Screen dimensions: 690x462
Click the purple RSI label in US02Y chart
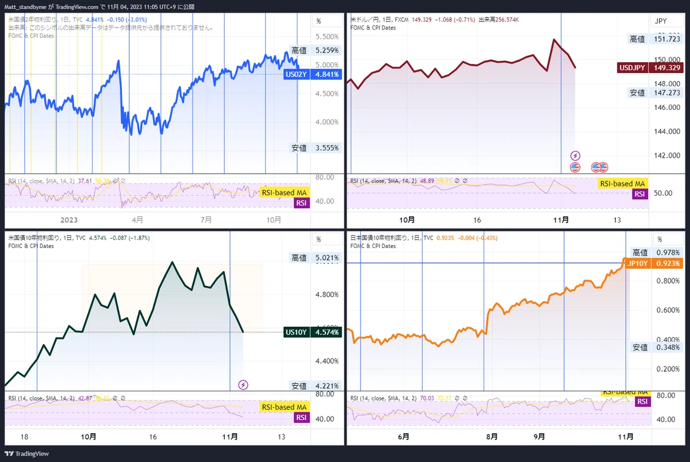point(302,203)
